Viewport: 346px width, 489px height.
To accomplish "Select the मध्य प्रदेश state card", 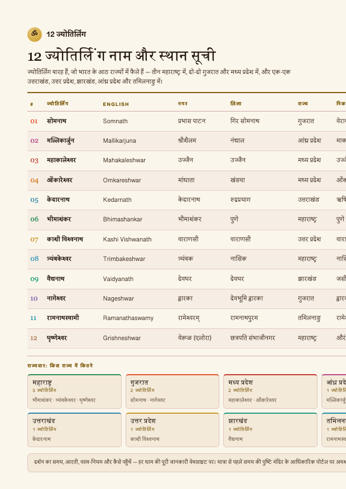I will click(x=270, y=391).
